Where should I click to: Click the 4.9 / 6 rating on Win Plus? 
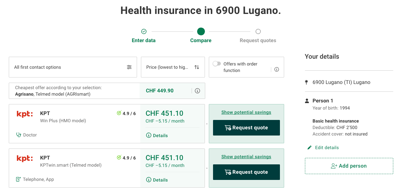126,113
